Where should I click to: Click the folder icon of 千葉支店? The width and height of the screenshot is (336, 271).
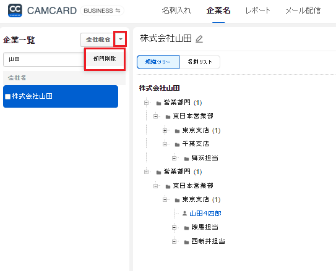[177, 144]
